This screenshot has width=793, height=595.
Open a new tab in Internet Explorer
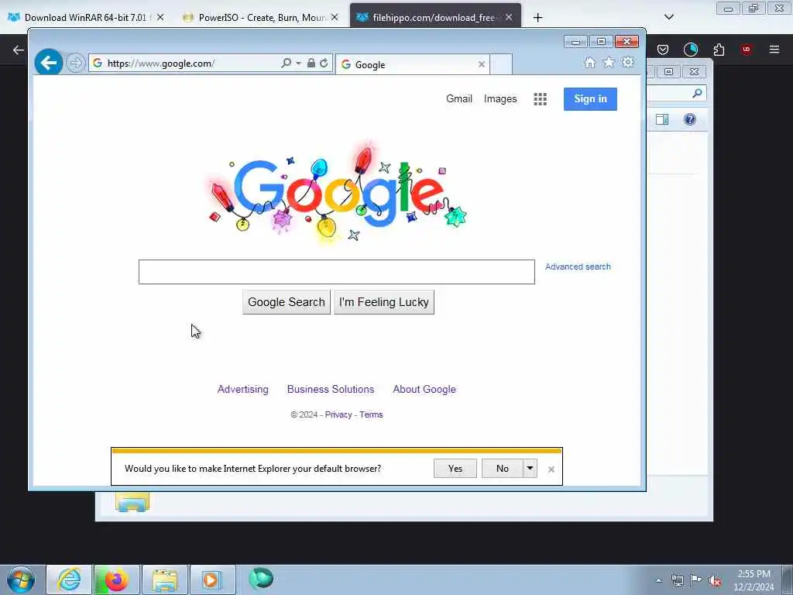(501, 64)
